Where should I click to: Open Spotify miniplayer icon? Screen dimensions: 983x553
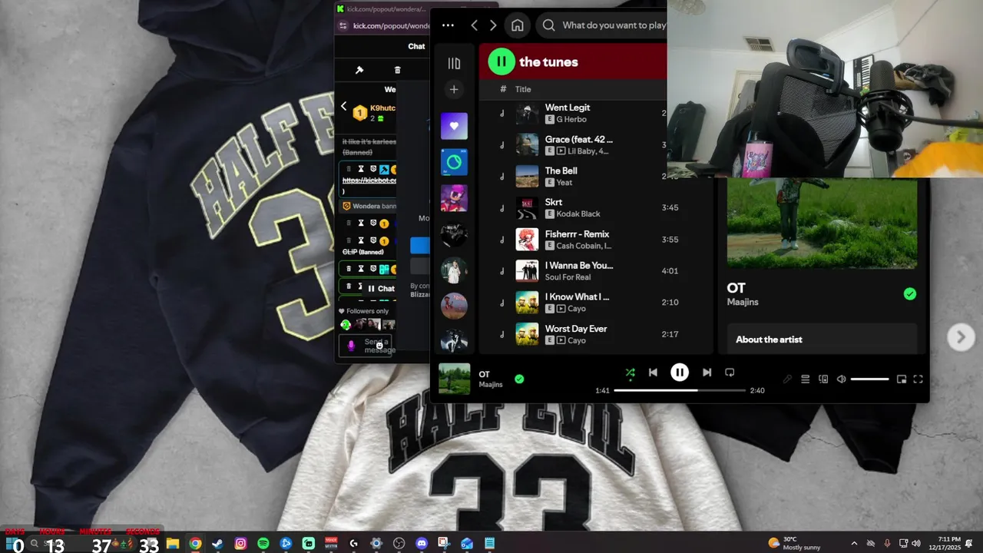click(x=902, y=379)
